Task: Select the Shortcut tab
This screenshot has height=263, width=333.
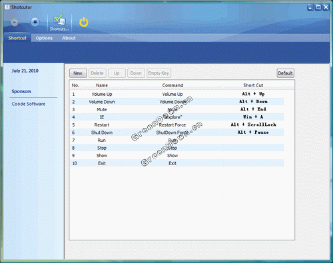Action: [17, 38]
